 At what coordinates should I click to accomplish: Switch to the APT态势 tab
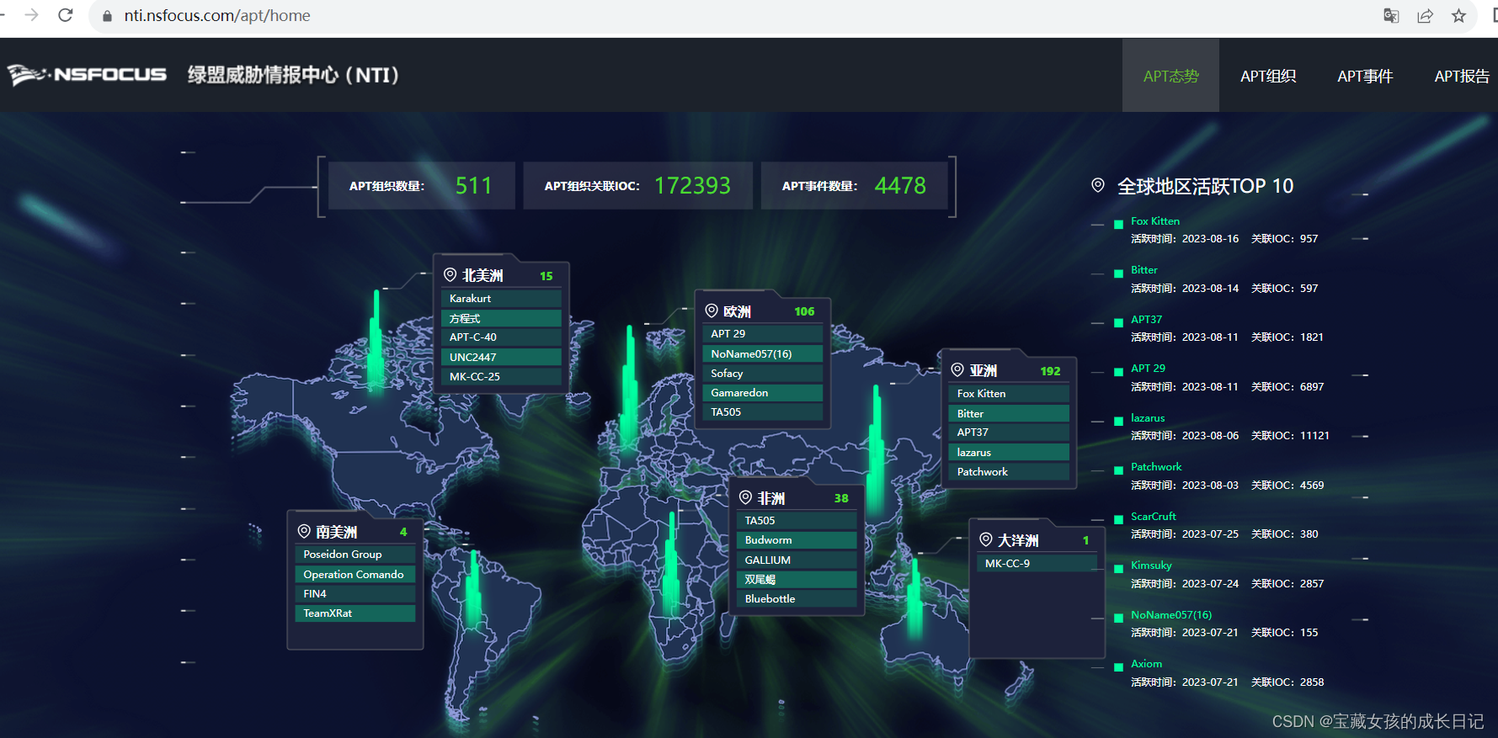[1170, 76]
